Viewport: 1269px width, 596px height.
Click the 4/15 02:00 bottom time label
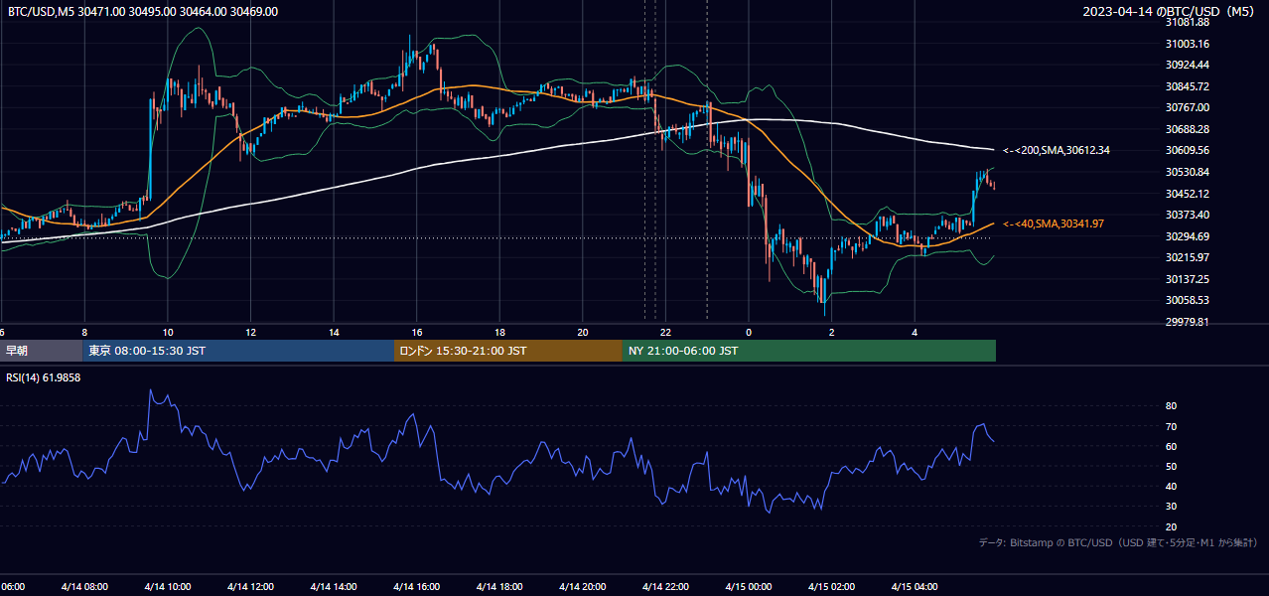point(831,586)
